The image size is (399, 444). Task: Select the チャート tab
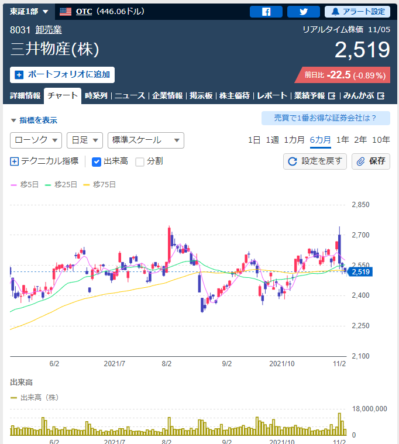pos(63,96)
